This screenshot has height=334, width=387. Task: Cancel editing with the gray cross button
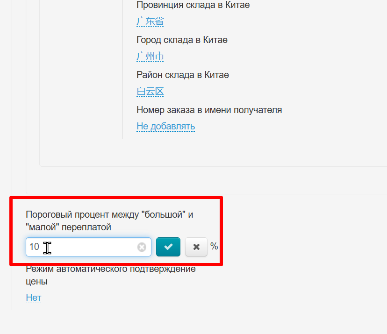[196, 247]
